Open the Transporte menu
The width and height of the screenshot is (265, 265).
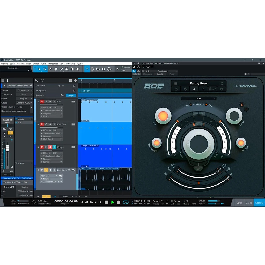pyautogui.click(x=53, y=64)
